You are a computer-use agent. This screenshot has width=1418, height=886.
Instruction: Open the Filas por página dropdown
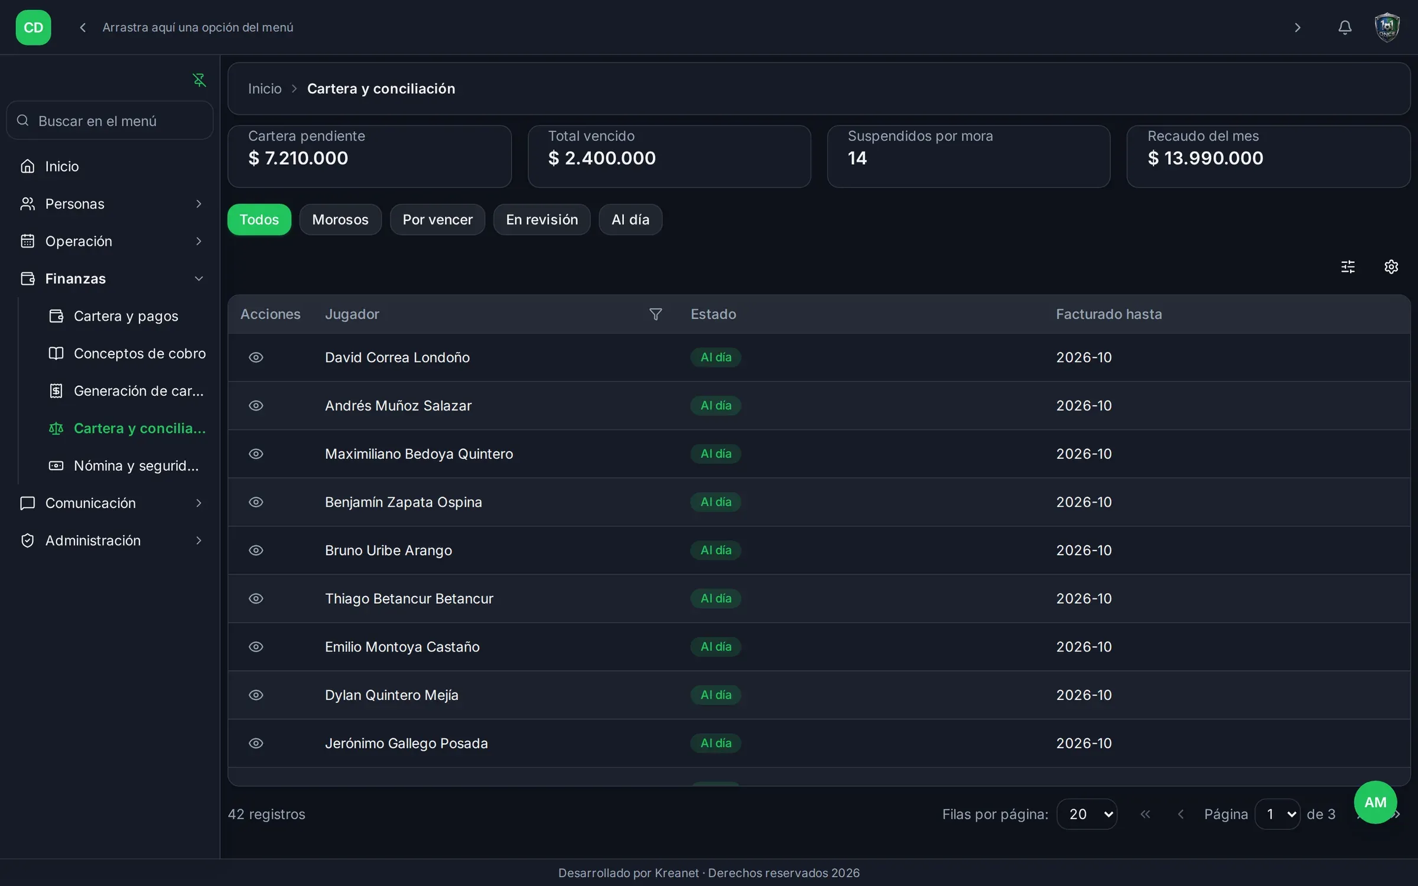1087,814
